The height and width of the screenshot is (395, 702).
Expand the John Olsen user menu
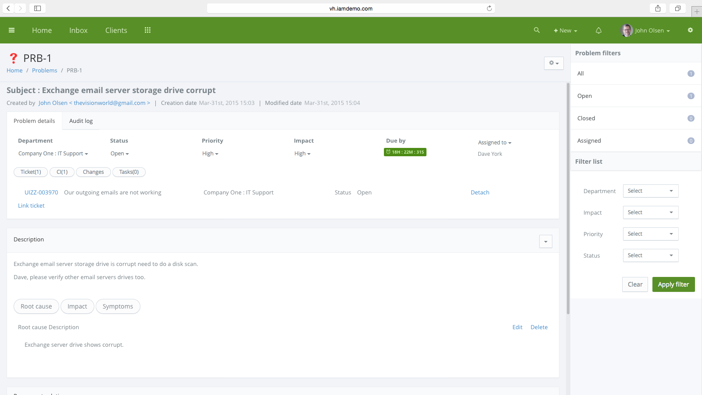(652, 31)
